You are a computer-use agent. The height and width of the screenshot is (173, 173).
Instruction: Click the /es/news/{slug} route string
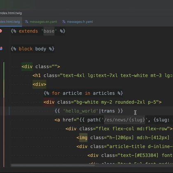pyautogui.click(x=124, y=120)
